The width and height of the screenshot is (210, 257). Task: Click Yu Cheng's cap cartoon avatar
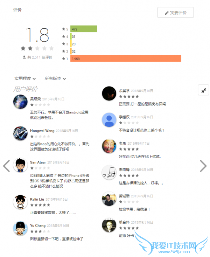click(x=21, y=228)
